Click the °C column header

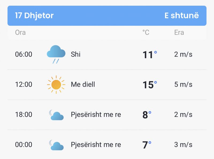(x=146, y=32)
